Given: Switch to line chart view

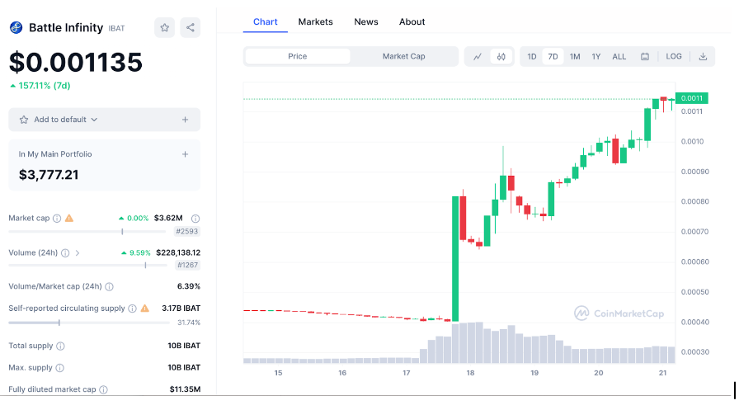Looking at the screenshot, I should [x=478, y=57].
